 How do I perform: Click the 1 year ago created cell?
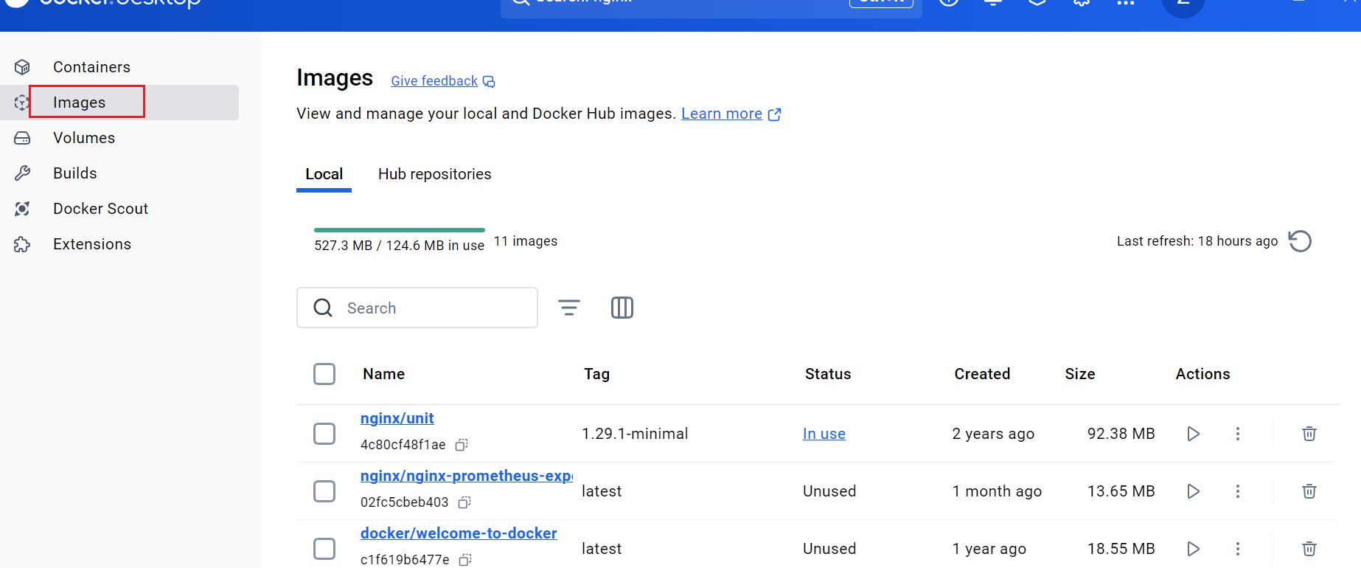coord(989,549)
